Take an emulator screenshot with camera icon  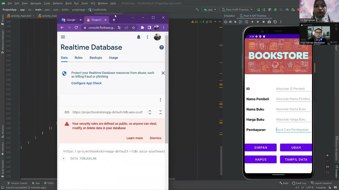(x=269, y=22)
